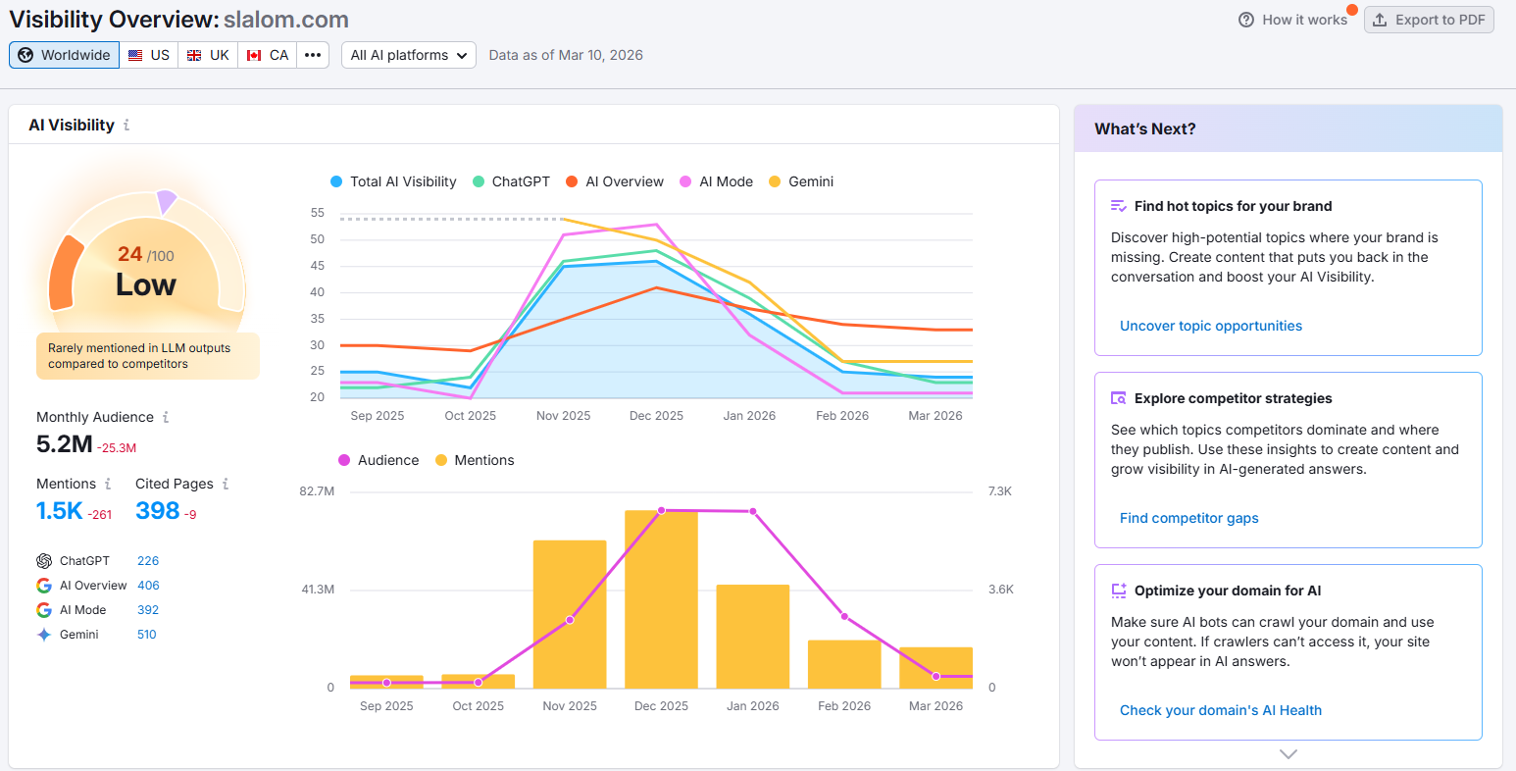Click the Cited Pages info icon
Screen dimensions: 1516x771
[x=226, y=485]
